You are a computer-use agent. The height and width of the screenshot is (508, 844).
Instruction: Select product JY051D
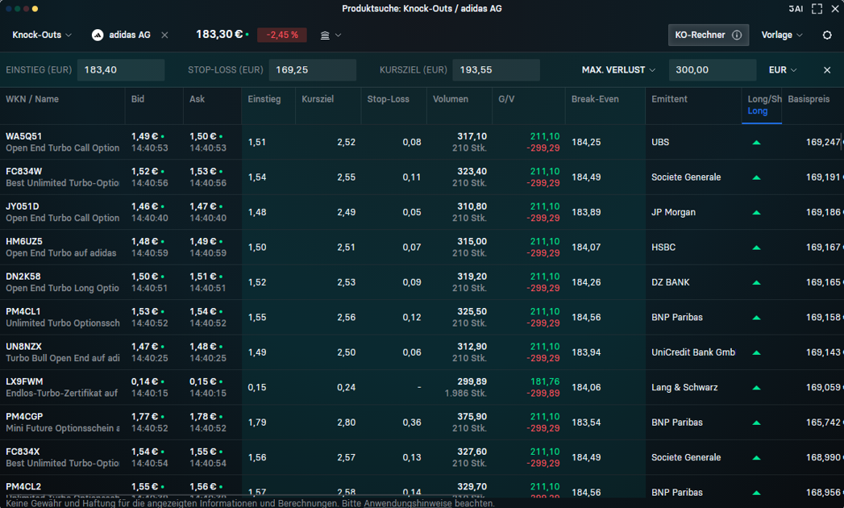22,206
